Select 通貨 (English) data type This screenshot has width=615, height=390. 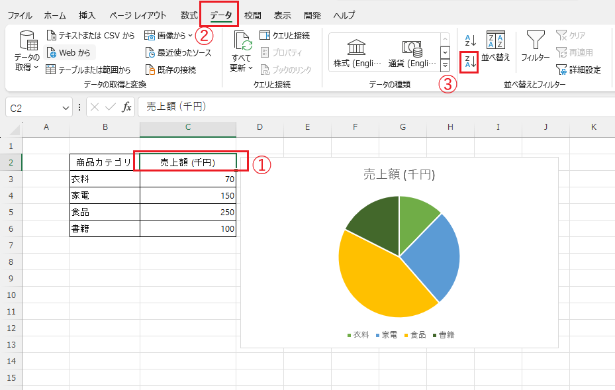412,54
